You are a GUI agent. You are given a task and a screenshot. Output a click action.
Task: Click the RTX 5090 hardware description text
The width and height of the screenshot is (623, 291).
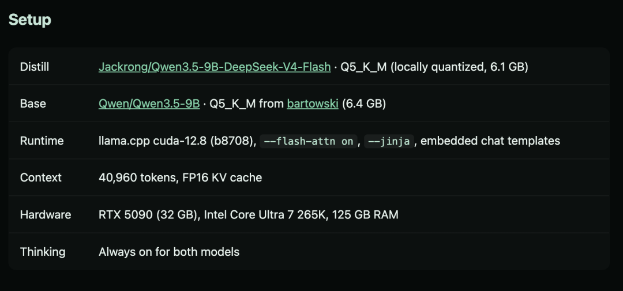(248, 215)
